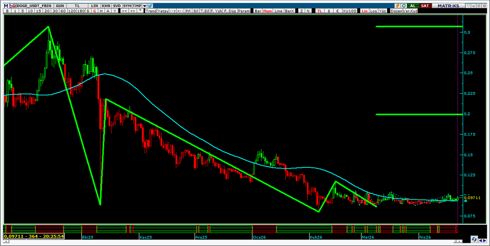Select the H weekly period button
490x246 pixels.
(x=101, y=11)
